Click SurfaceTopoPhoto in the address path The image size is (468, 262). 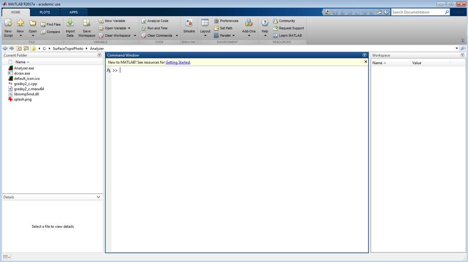coord(68,48)
